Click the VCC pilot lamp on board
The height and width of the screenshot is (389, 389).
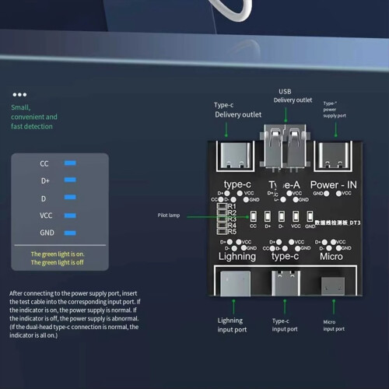pos(296,216)
